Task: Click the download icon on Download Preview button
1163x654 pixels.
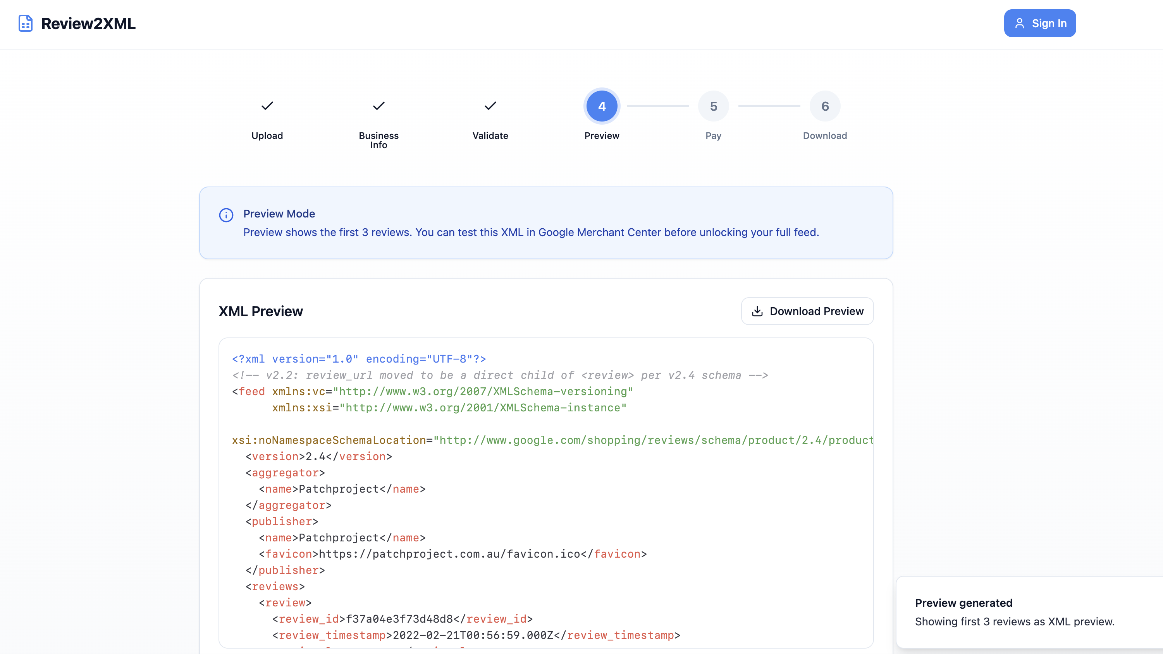Action: (x=757, y=311)
